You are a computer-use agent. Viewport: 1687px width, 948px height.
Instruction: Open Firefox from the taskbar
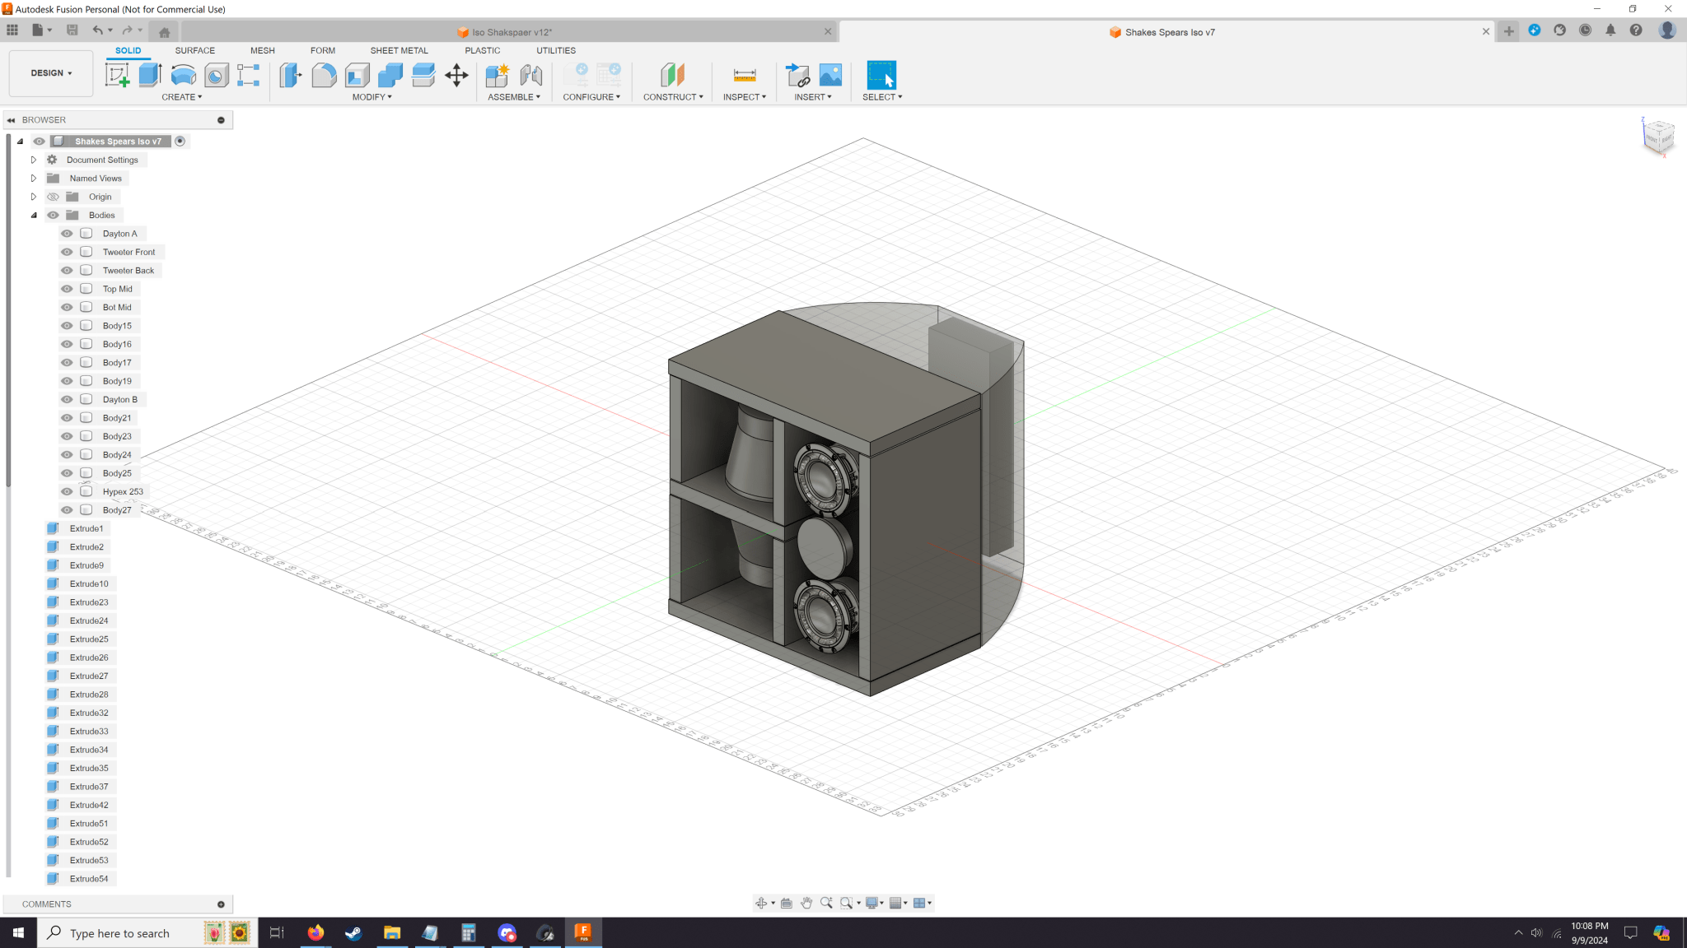(315, 933)
